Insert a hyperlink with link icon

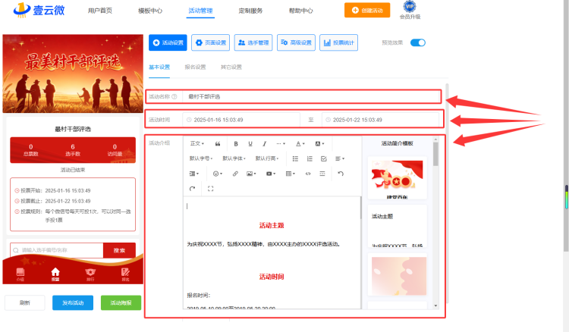tap(235, 174)
